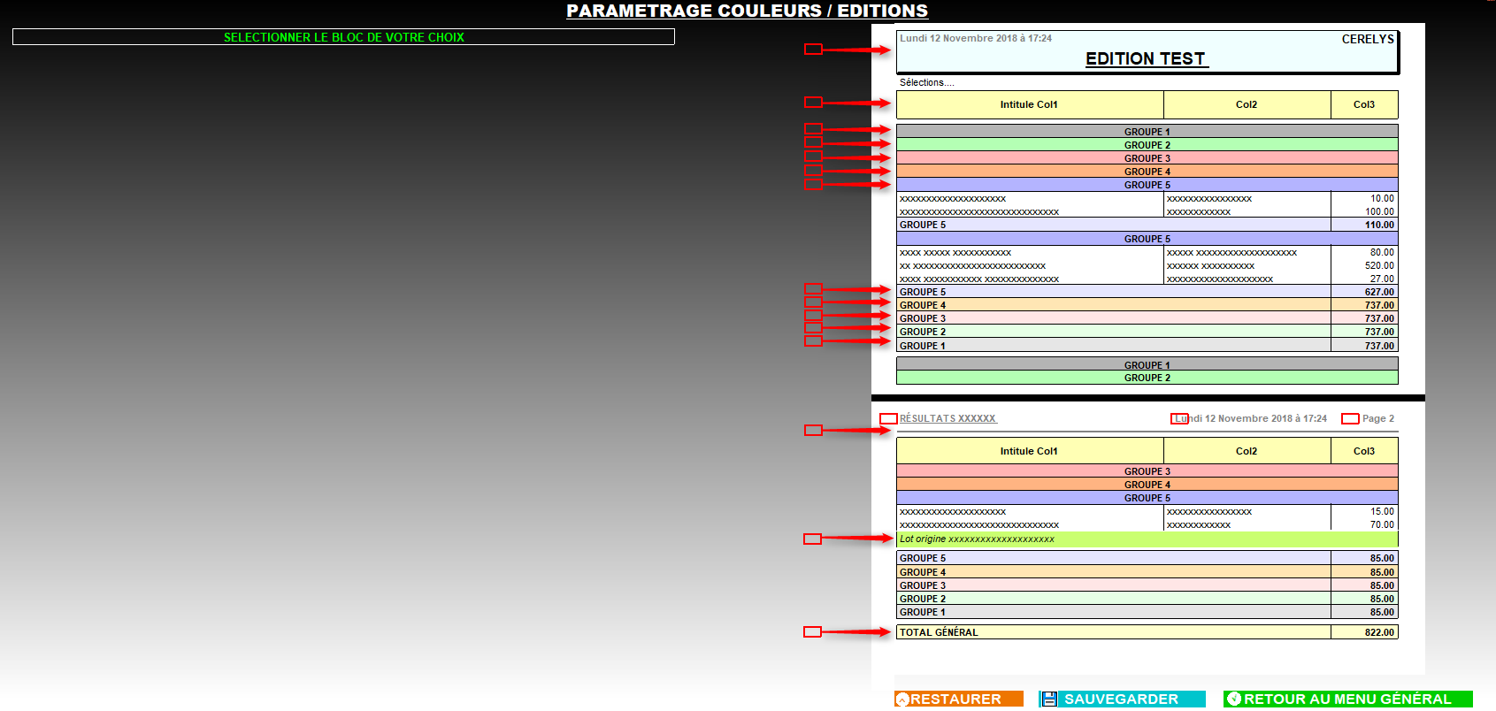The image size is (1496, 711).
Task: Click the floppy disk icon on SAUVEGARDER
Action: pos(1049,700)
